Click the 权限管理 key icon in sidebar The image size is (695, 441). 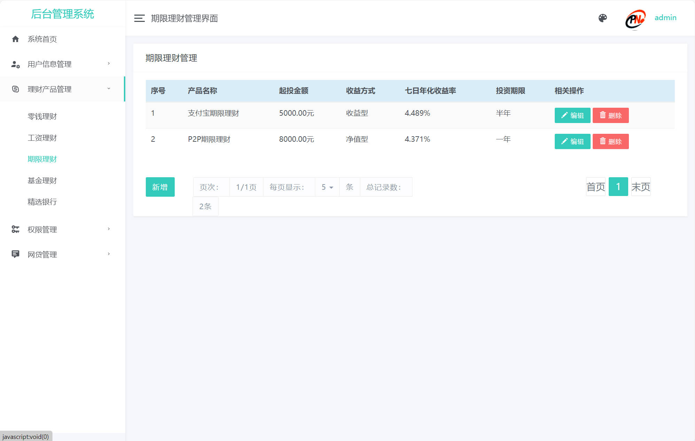[x=15, y=229]
